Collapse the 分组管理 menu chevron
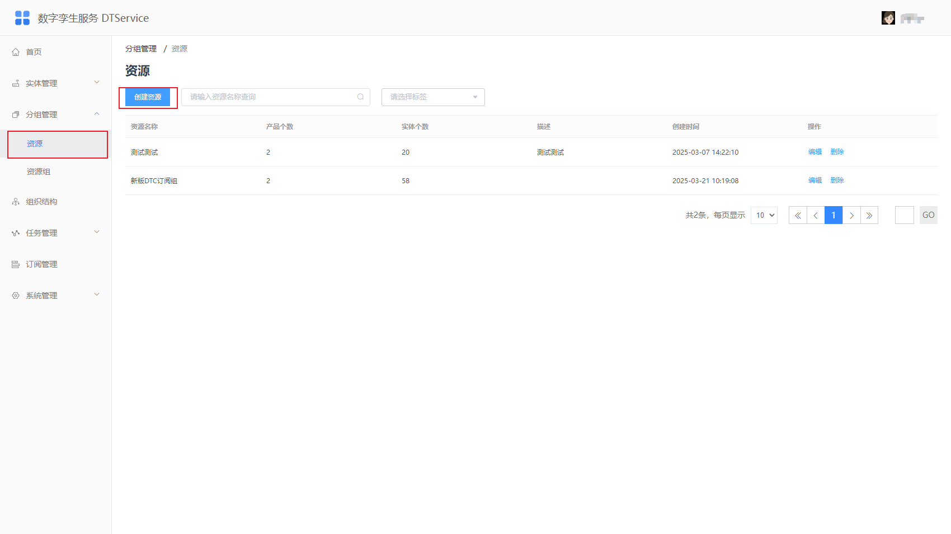Viewport: 951px width, 534px height. point(97,114)
